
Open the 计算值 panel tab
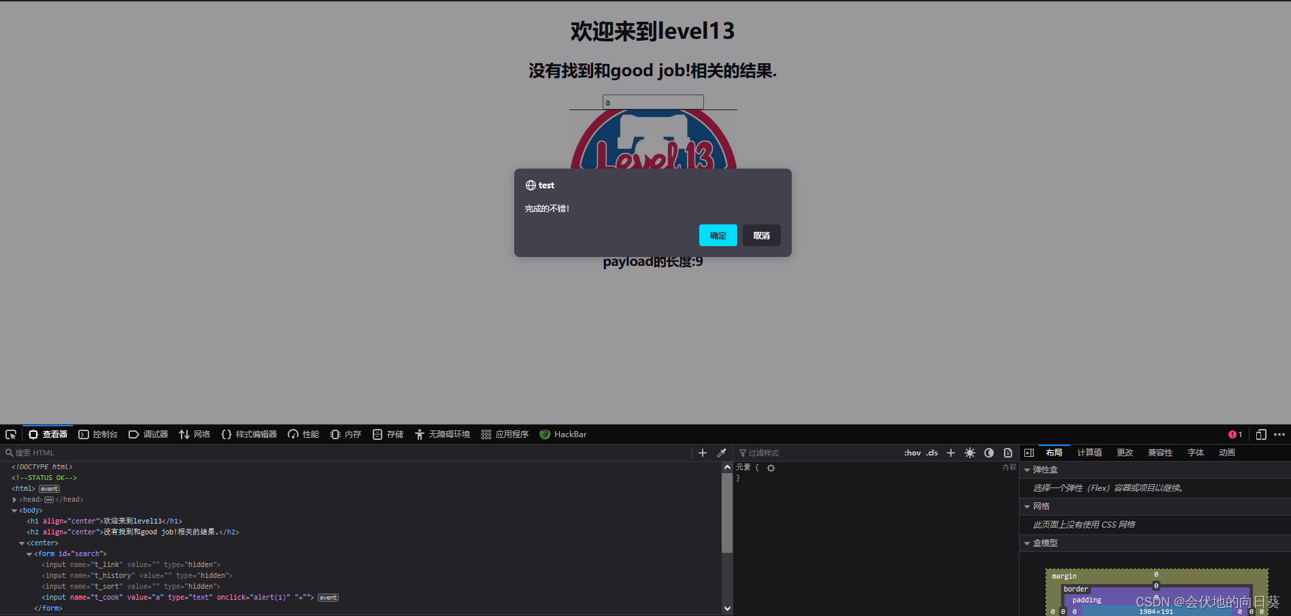[1089, 453]
